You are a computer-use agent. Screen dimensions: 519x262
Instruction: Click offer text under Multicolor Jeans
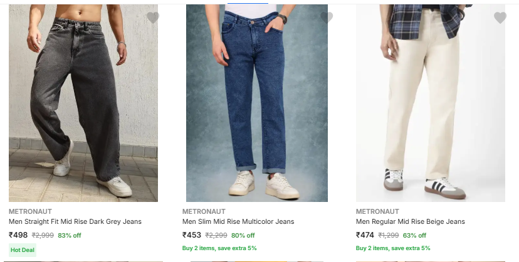pos(219,248)
